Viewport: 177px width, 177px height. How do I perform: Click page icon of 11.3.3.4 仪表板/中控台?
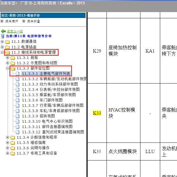tap(18, 90)
